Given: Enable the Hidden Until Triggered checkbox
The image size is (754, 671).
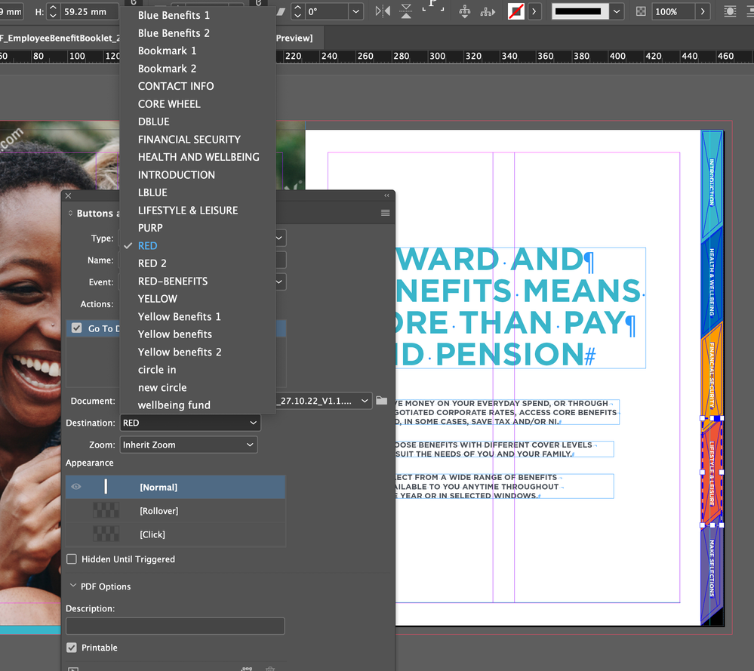Looking at the screenshot, I should [72, 559].
